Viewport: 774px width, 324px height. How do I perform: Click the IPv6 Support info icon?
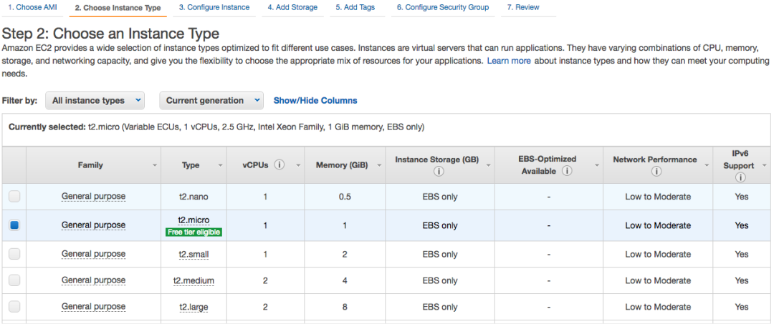741,177
